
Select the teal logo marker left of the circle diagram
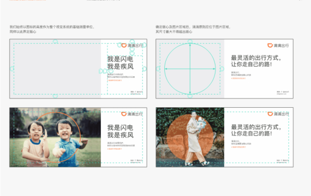[x=158, y=69]
